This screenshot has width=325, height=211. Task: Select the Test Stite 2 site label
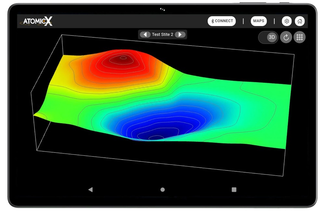162,34
